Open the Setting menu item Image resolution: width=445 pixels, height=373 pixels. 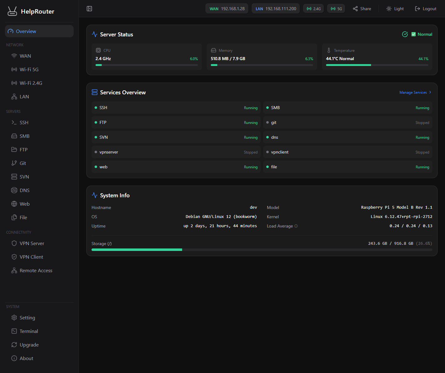[27, 318]
